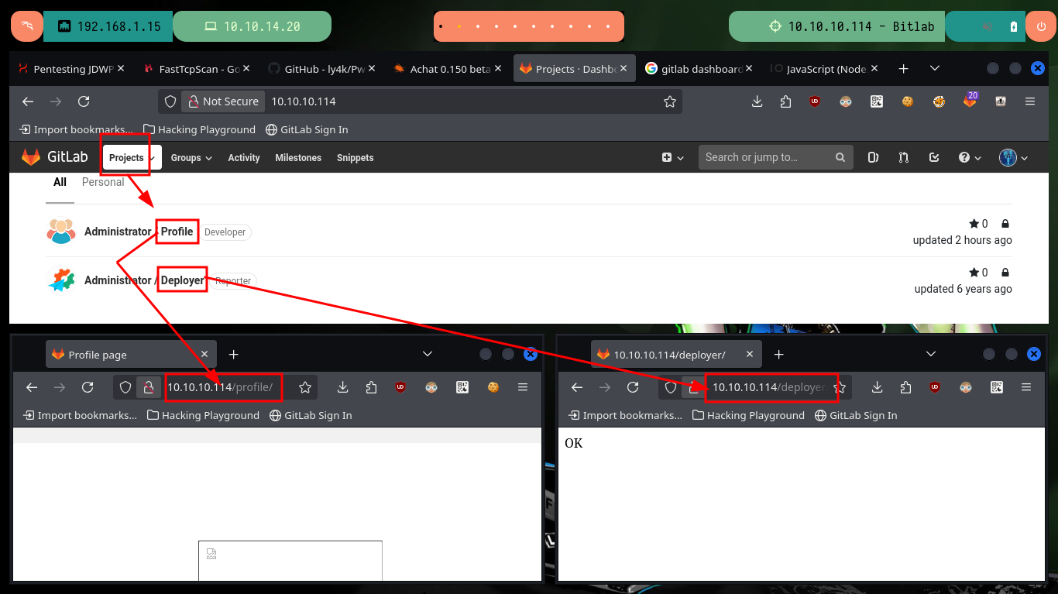Click the cookie editor extension icon

(908, 101)
